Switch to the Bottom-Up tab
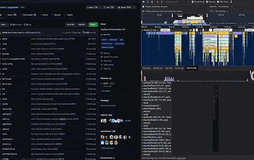Viewport: 254px width, 160px height. (158, 68)
